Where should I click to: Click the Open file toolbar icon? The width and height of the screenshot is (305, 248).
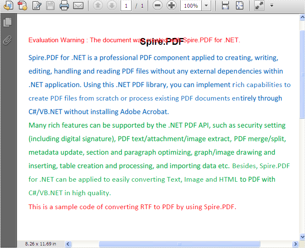point(8,5)
